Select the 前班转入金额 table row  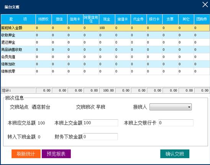pos(105,28)
